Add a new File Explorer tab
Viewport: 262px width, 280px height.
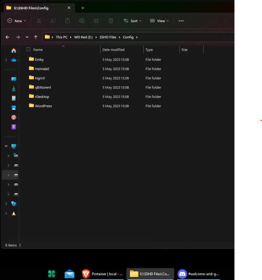[x=82, y=8]
